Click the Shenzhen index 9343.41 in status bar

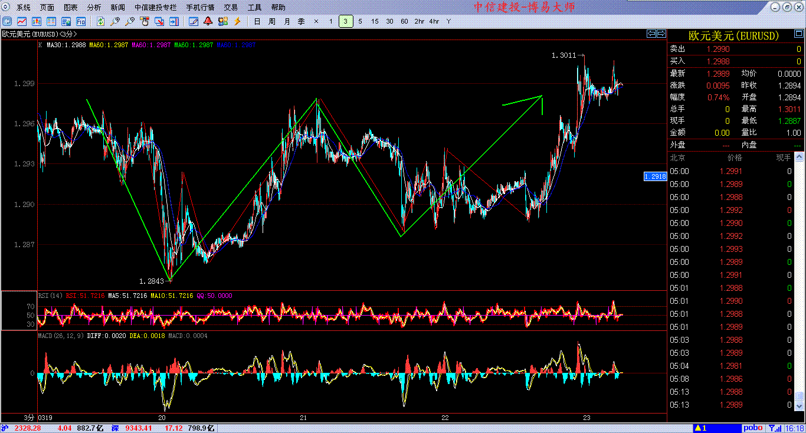(140, 428)
